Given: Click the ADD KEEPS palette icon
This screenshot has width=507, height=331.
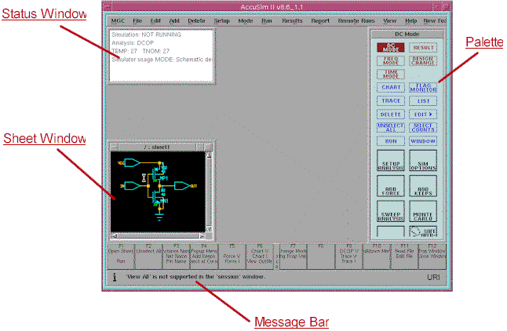Looking at the screenshot, I should 423,186.
